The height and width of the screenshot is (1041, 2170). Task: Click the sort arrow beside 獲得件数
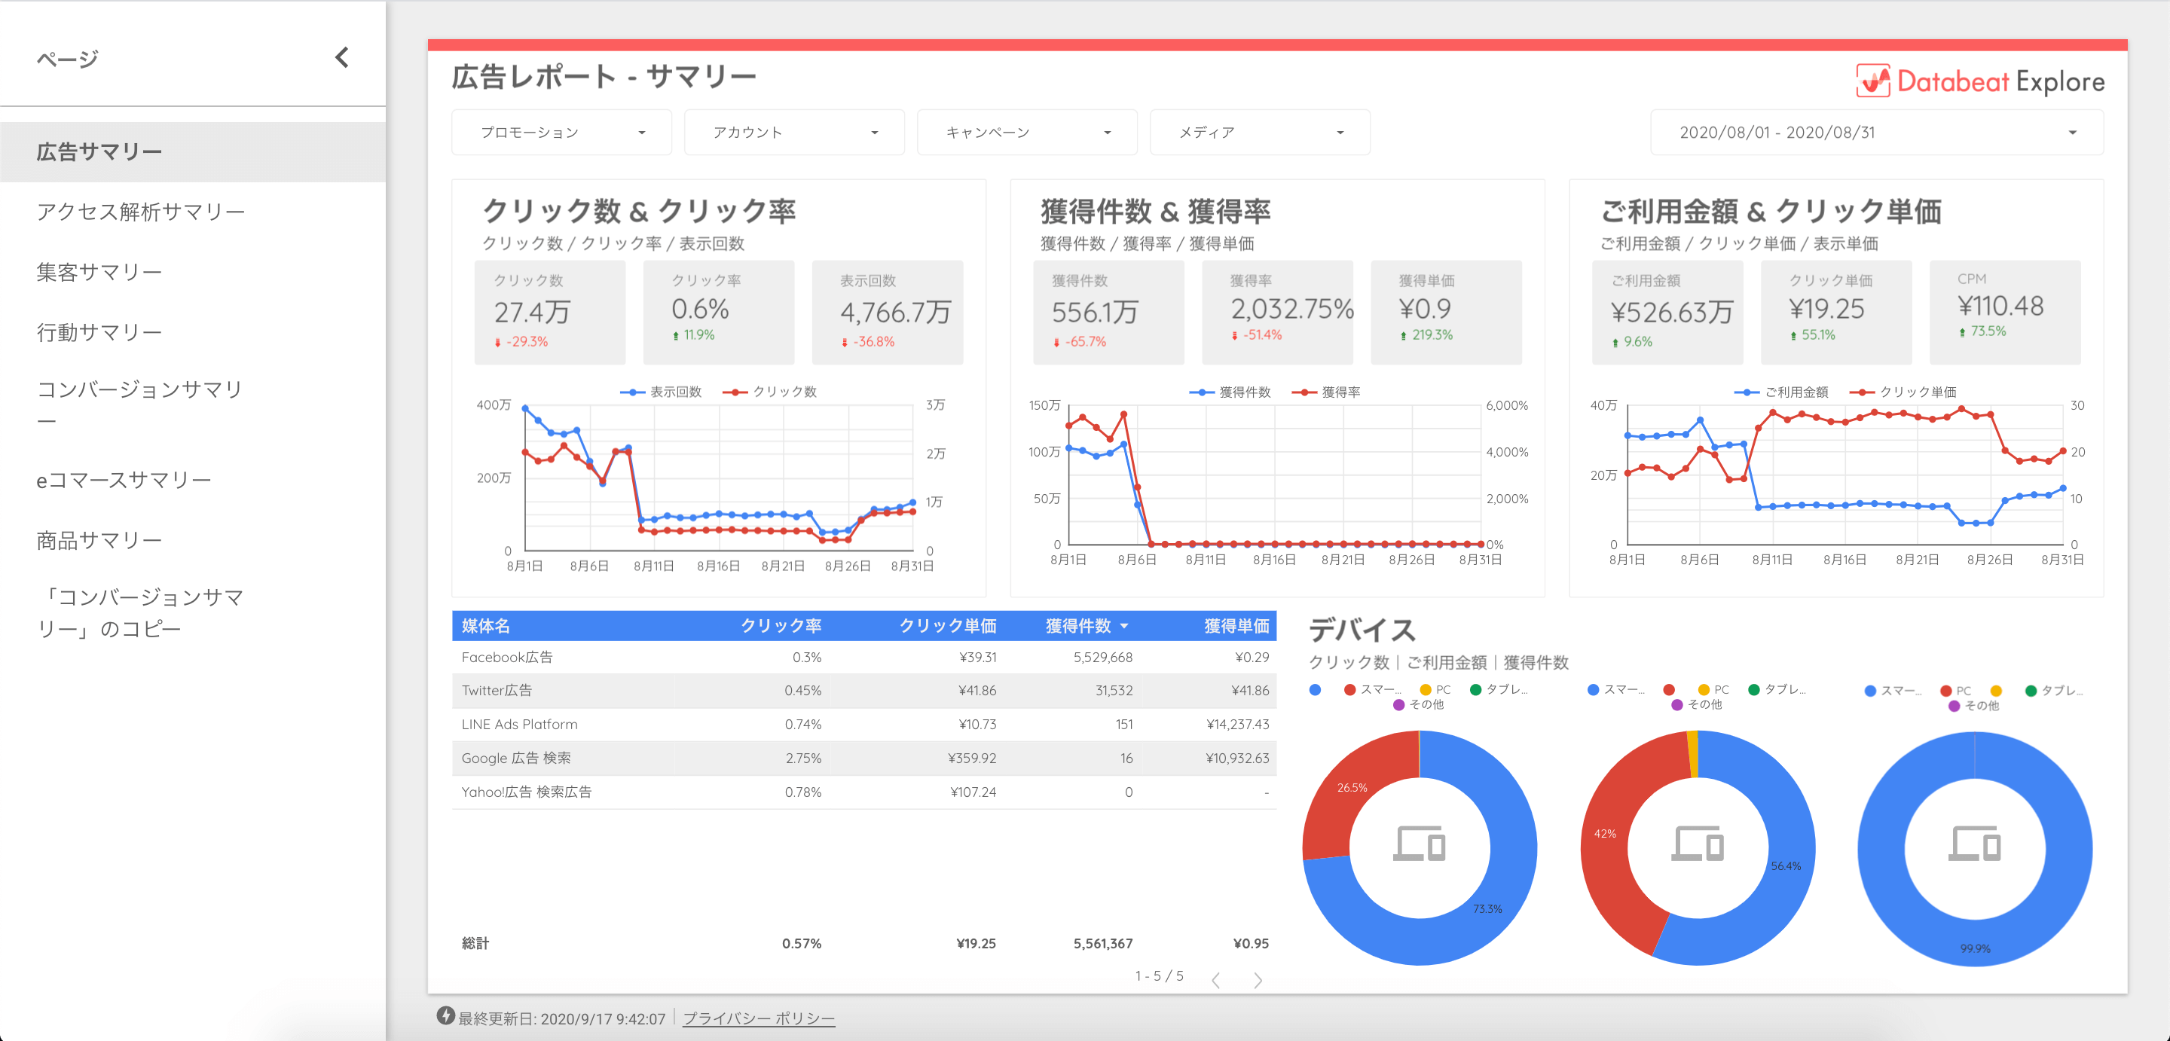tap(1125, 627)
